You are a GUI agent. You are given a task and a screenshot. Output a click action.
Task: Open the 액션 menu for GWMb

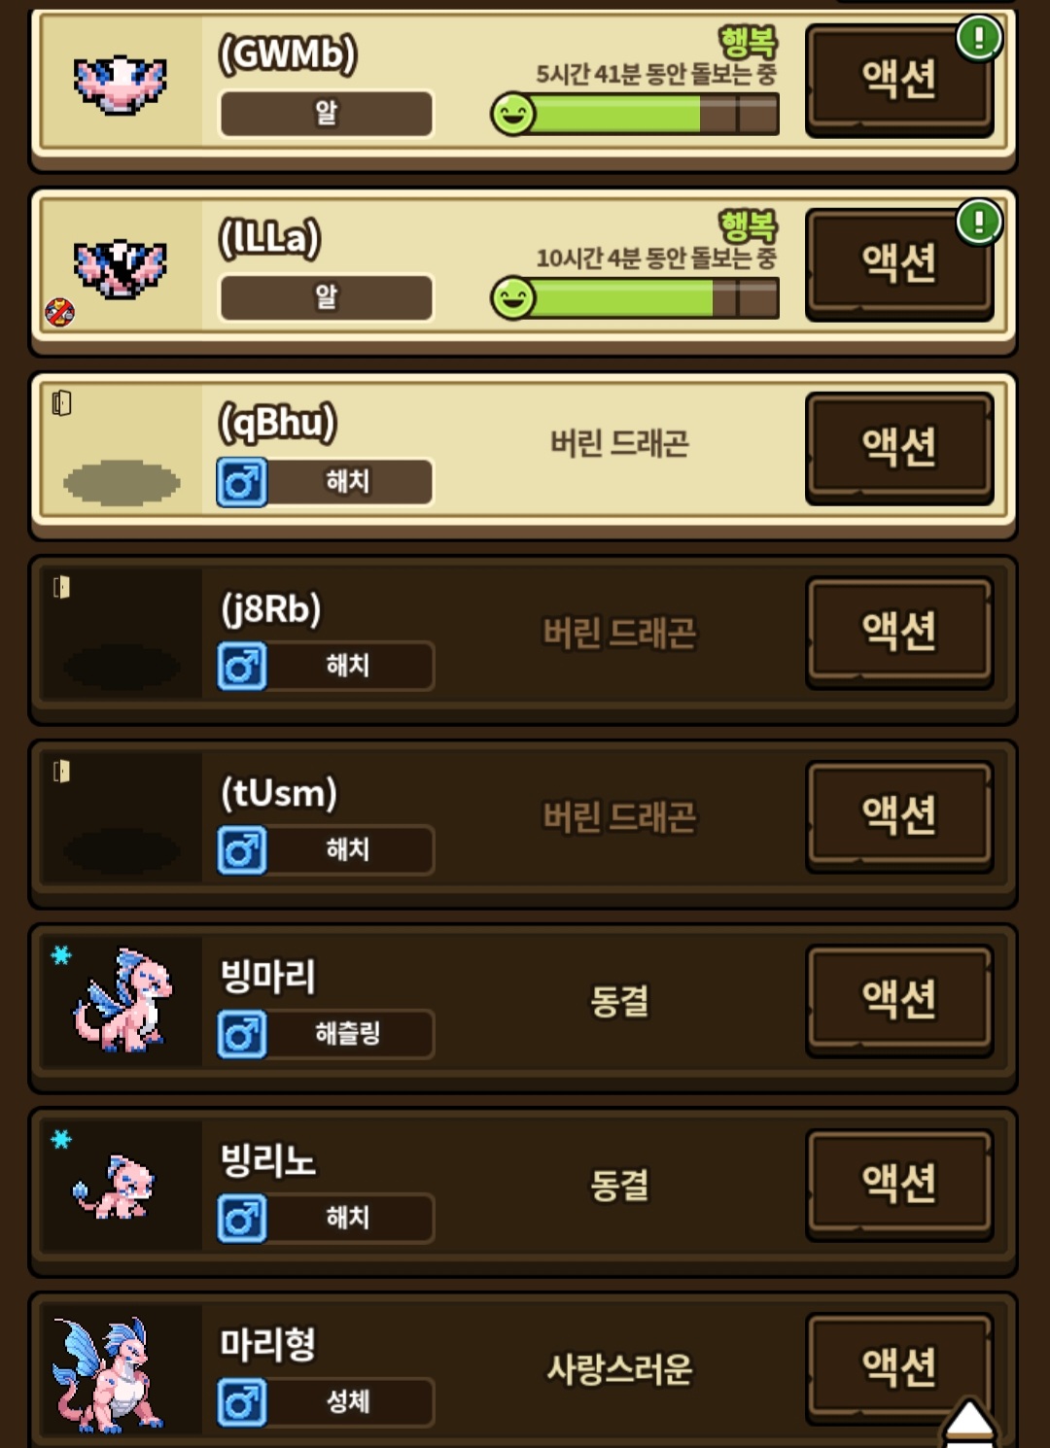(899, 80)
